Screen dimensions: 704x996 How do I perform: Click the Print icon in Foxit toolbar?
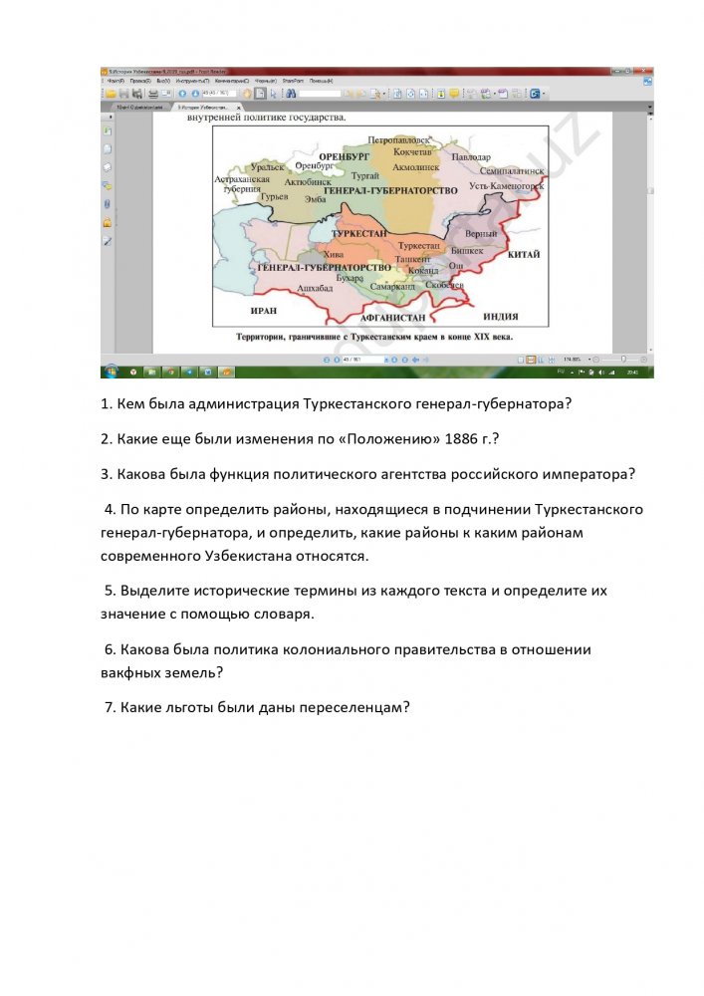(153, 94)
